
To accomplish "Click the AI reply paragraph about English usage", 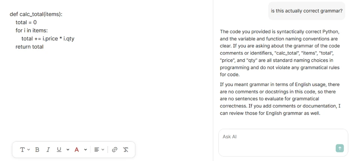I will click(x=280, y=99).
